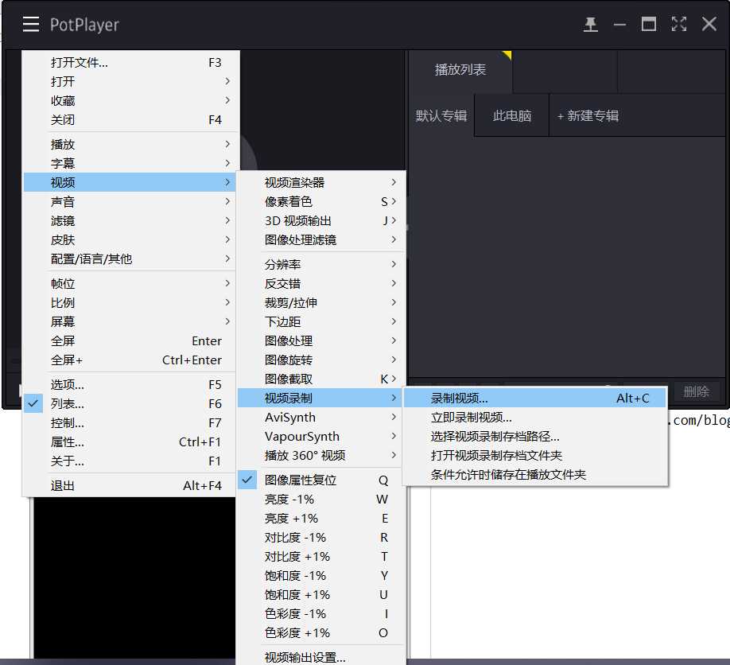Choose 关闭 in the main menu
730x665 pixels.
[130, 119]
